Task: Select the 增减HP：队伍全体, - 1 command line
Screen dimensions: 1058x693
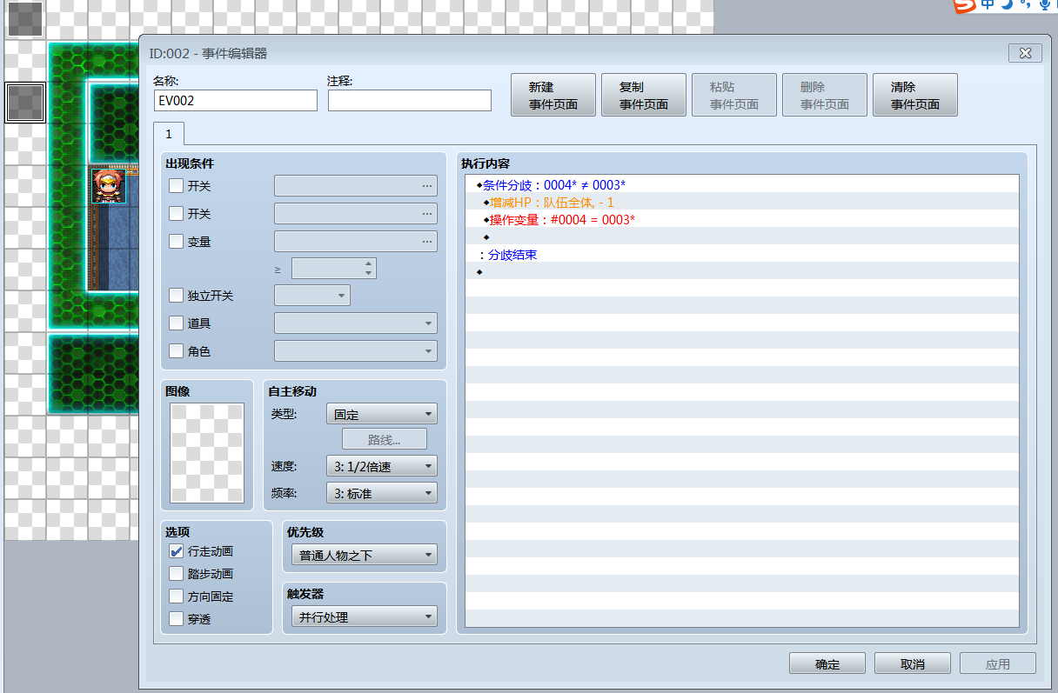Action: 742,202
